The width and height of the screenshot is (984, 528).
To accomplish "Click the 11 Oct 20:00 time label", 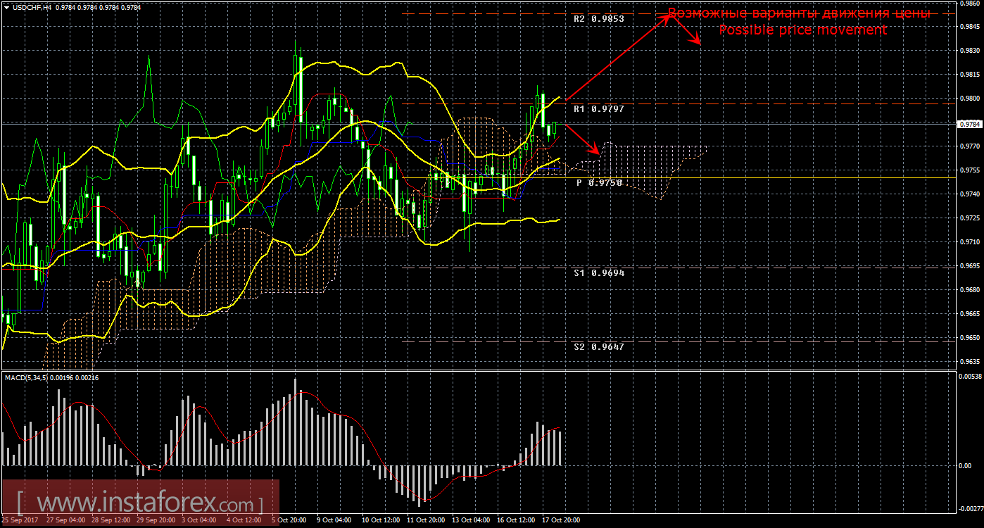I will click(x=426, y=520).
